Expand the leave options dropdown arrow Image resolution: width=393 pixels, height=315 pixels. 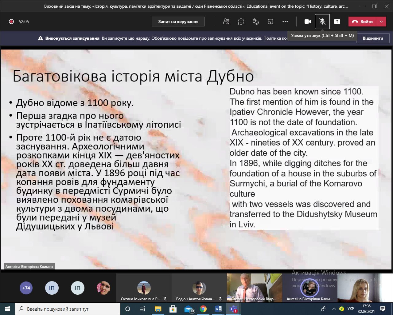(381, 22)
